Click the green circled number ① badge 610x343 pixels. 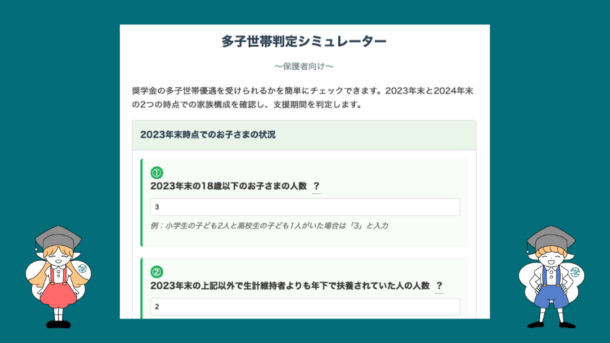click(x=157, y=173)
